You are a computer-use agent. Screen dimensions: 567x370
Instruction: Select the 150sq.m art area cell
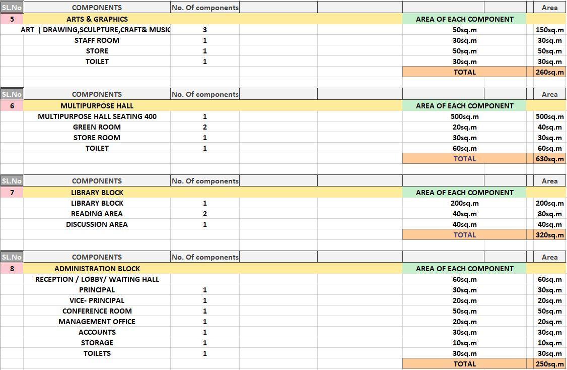click(x=549, y=30)
